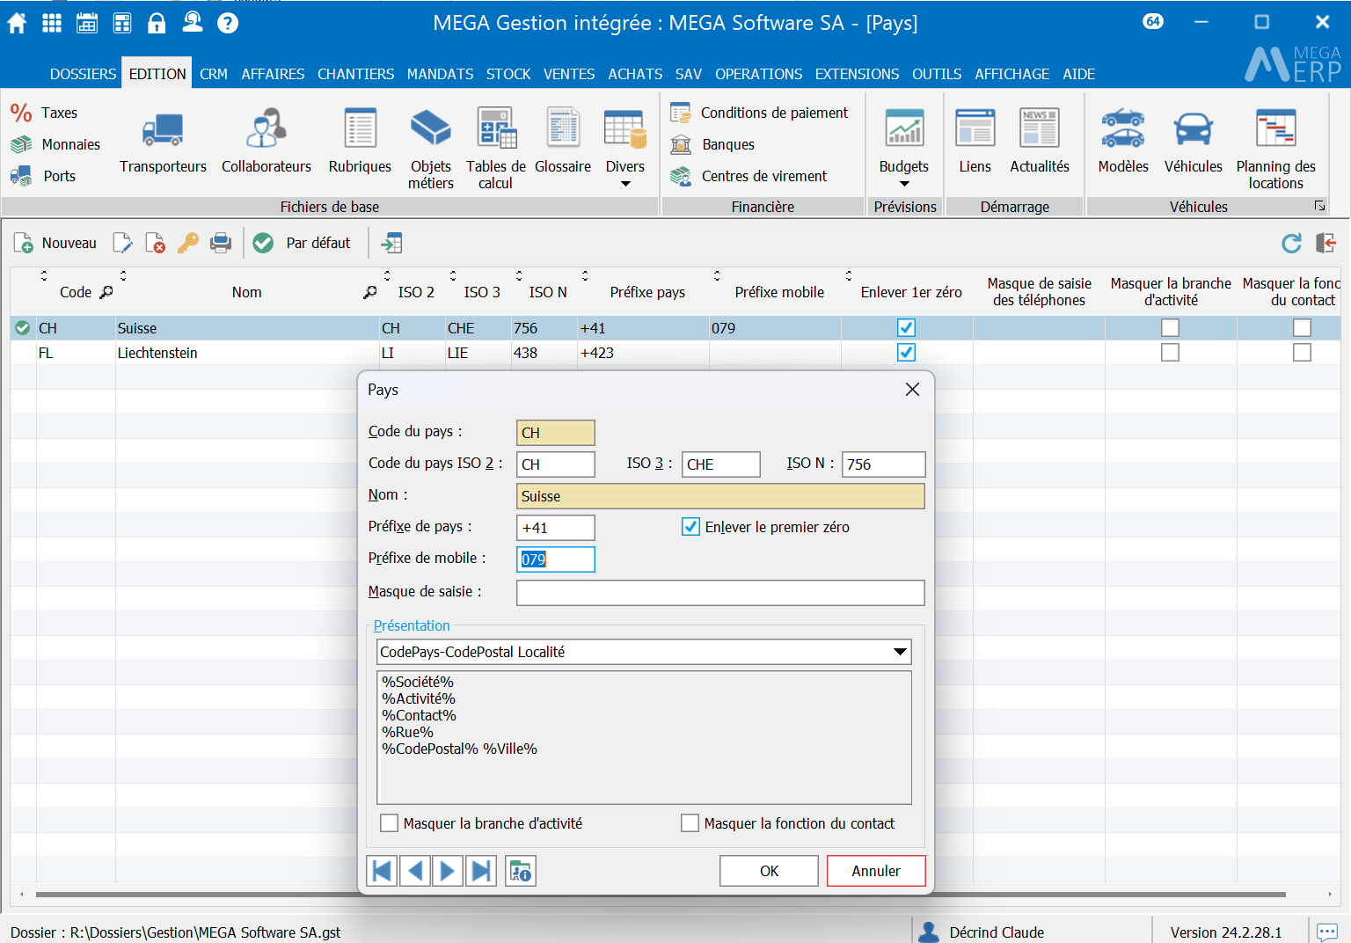Click the print icon in list toolbar

coord(221,243)
